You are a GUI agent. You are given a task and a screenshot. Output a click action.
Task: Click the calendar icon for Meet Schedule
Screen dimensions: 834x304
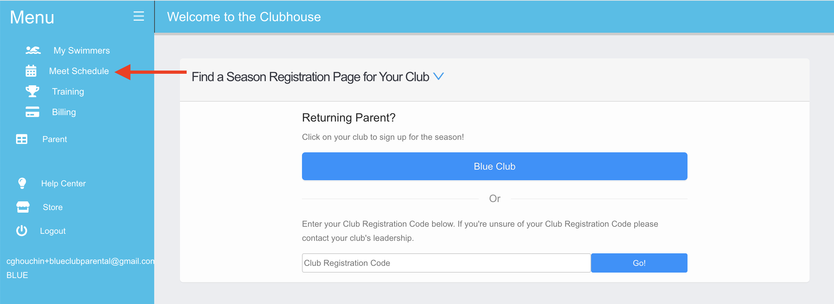pyautogui.click(x=31, y=71)
